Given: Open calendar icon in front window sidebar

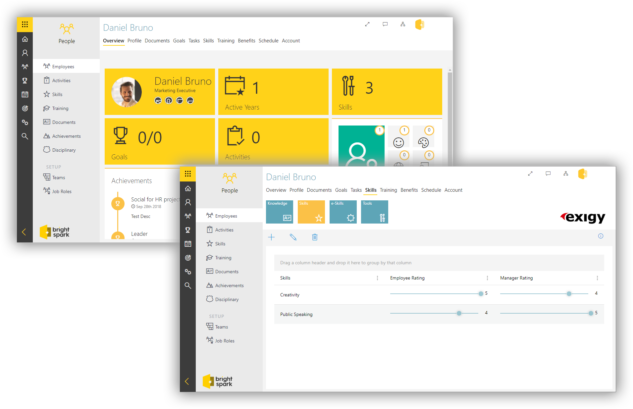Looking at the screenshot, I should point(188,244).
